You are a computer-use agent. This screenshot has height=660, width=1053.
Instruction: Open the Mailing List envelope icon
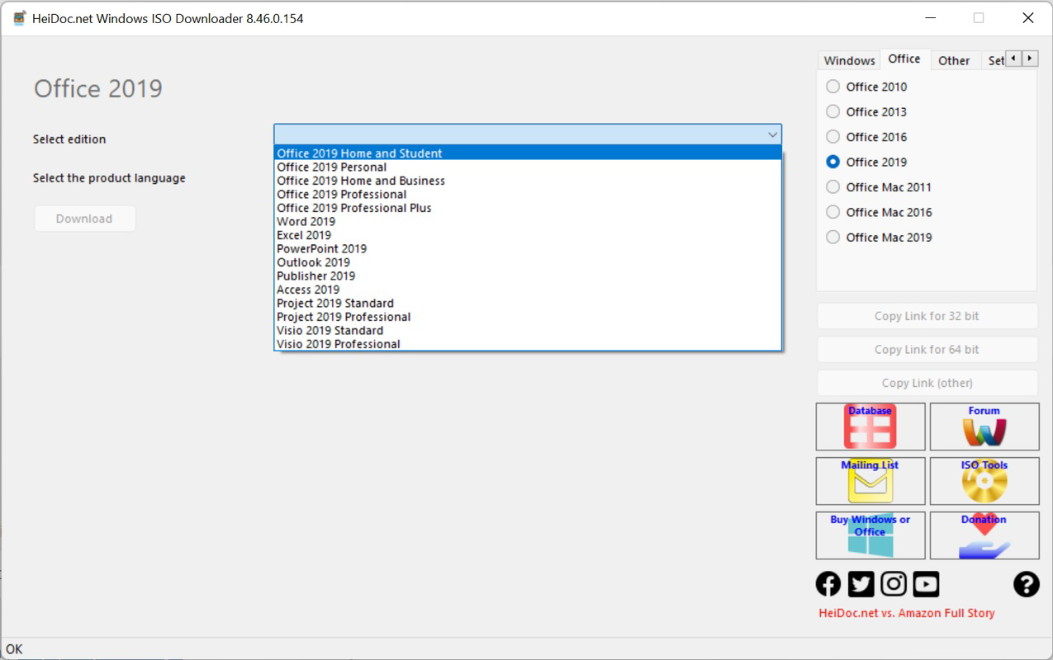(870, 481)
